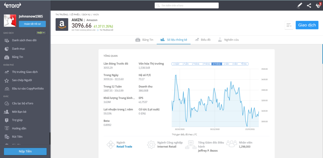The image size is (323, 158).
Task: Click the Ngành sector diamond icon
Action: point(111,144)
